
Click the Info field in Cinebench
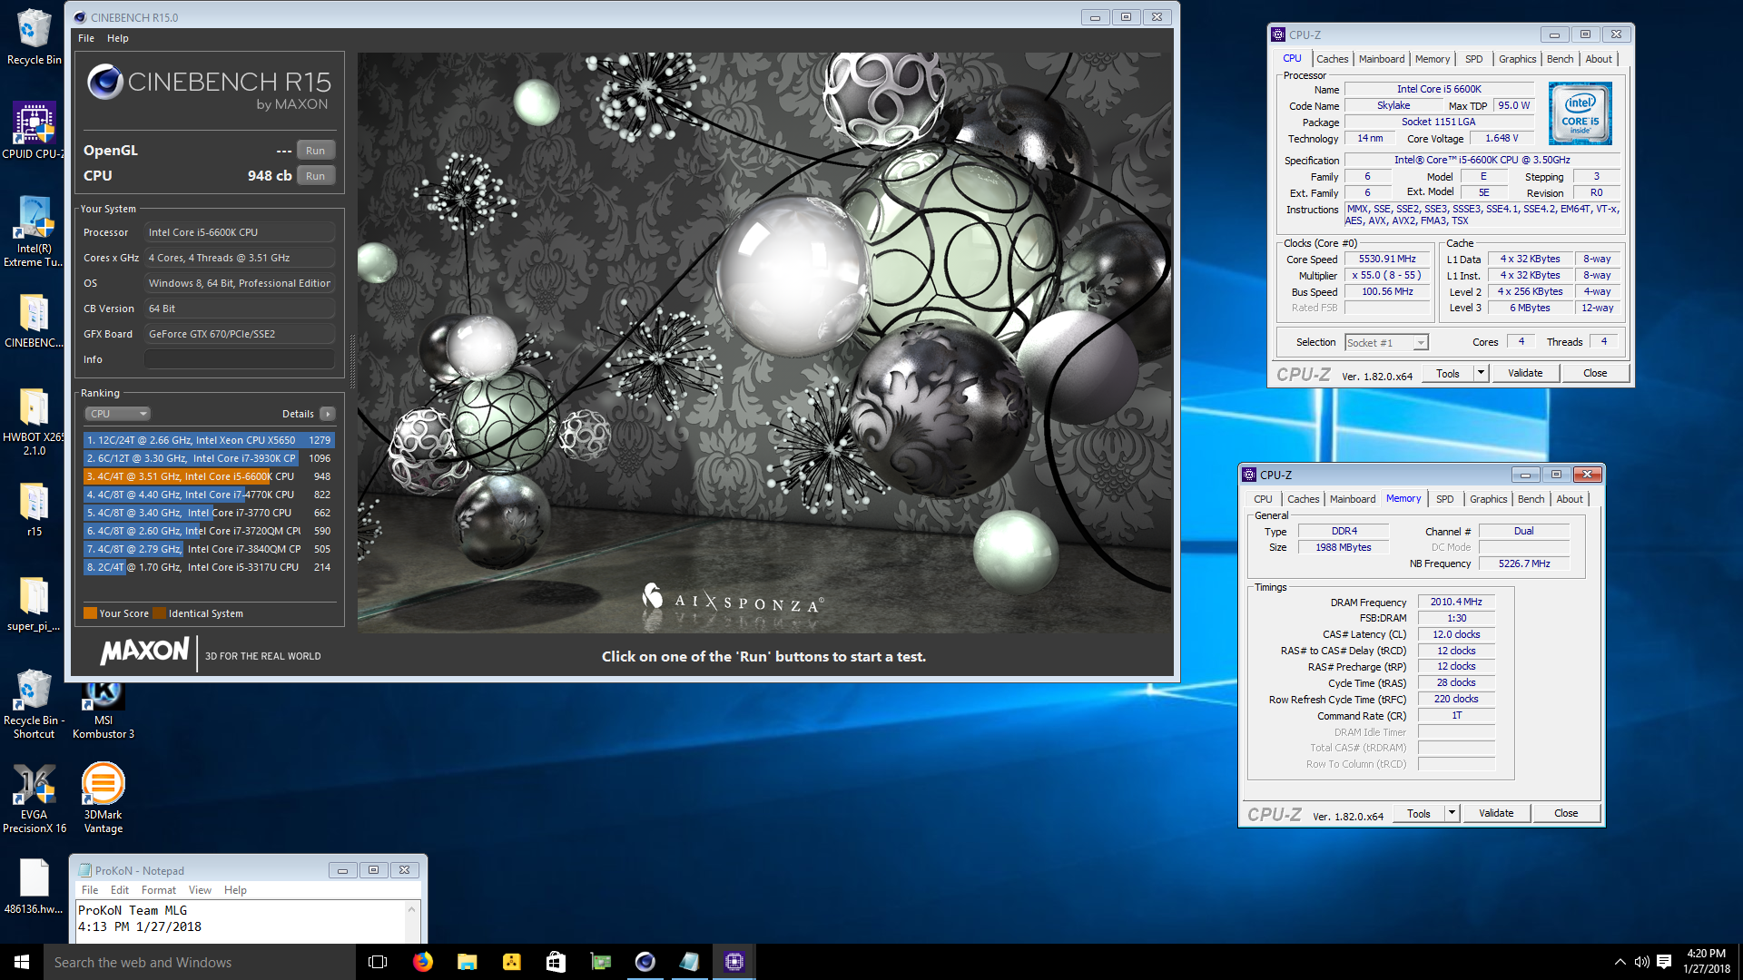pos(240,359)
